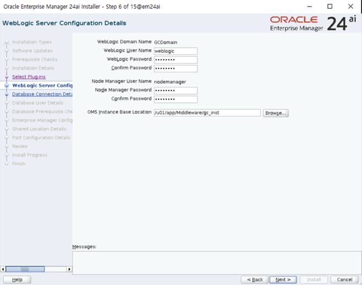Click the sidebar horizontal scrollbar thumb

(x=25, y=269)
